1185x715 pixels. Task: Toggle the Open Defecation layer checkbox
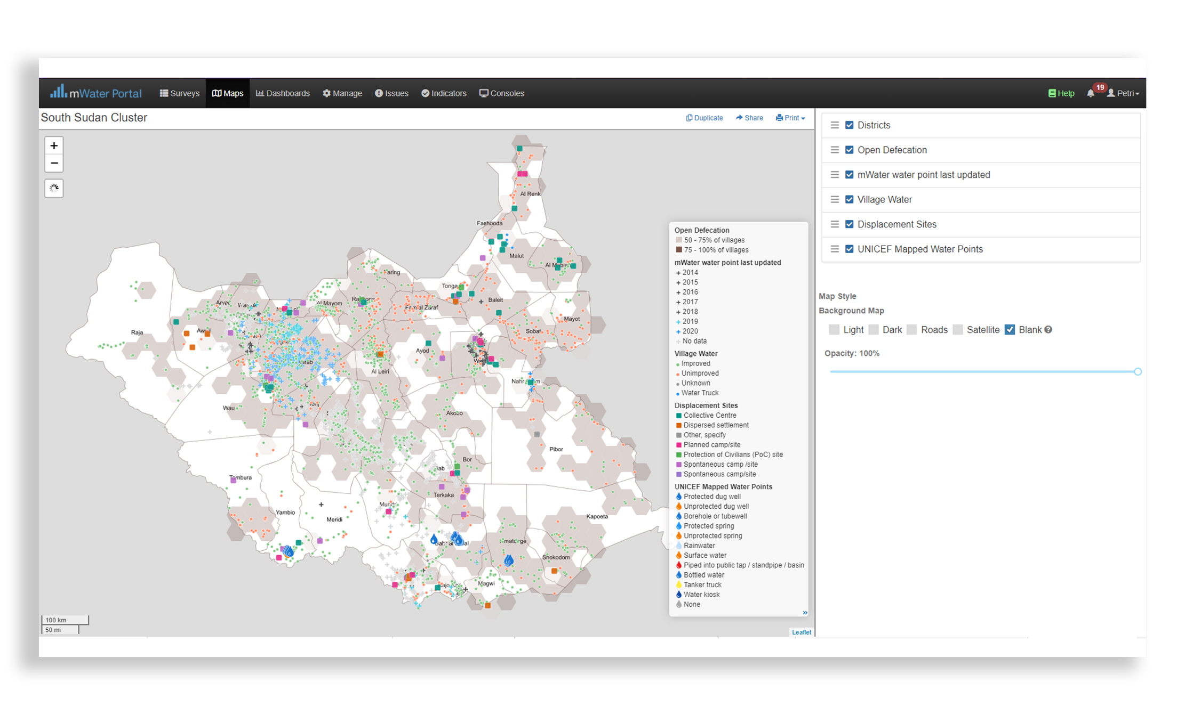(850, 150)
